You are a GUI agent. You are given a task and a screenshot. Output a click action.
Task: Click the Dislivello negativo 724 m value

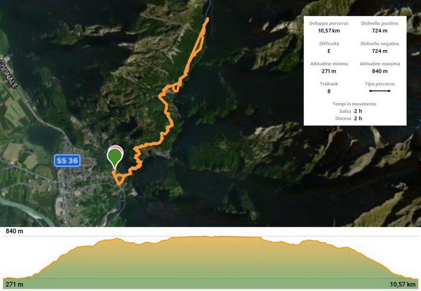pyautogui.click(x=379, y=51)
